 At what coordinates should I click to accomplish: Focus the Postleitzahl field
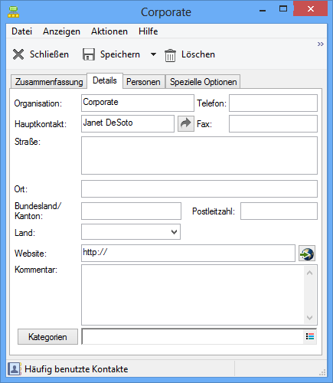[x=279, y=211]
